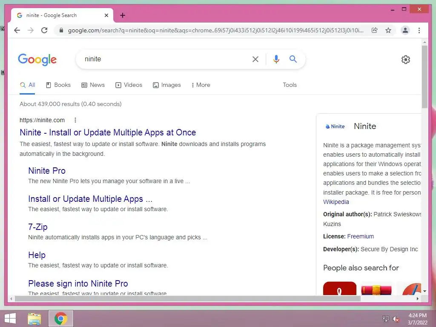Click the share this page icon
The image size is (436, 327).
tap(375, 30)
